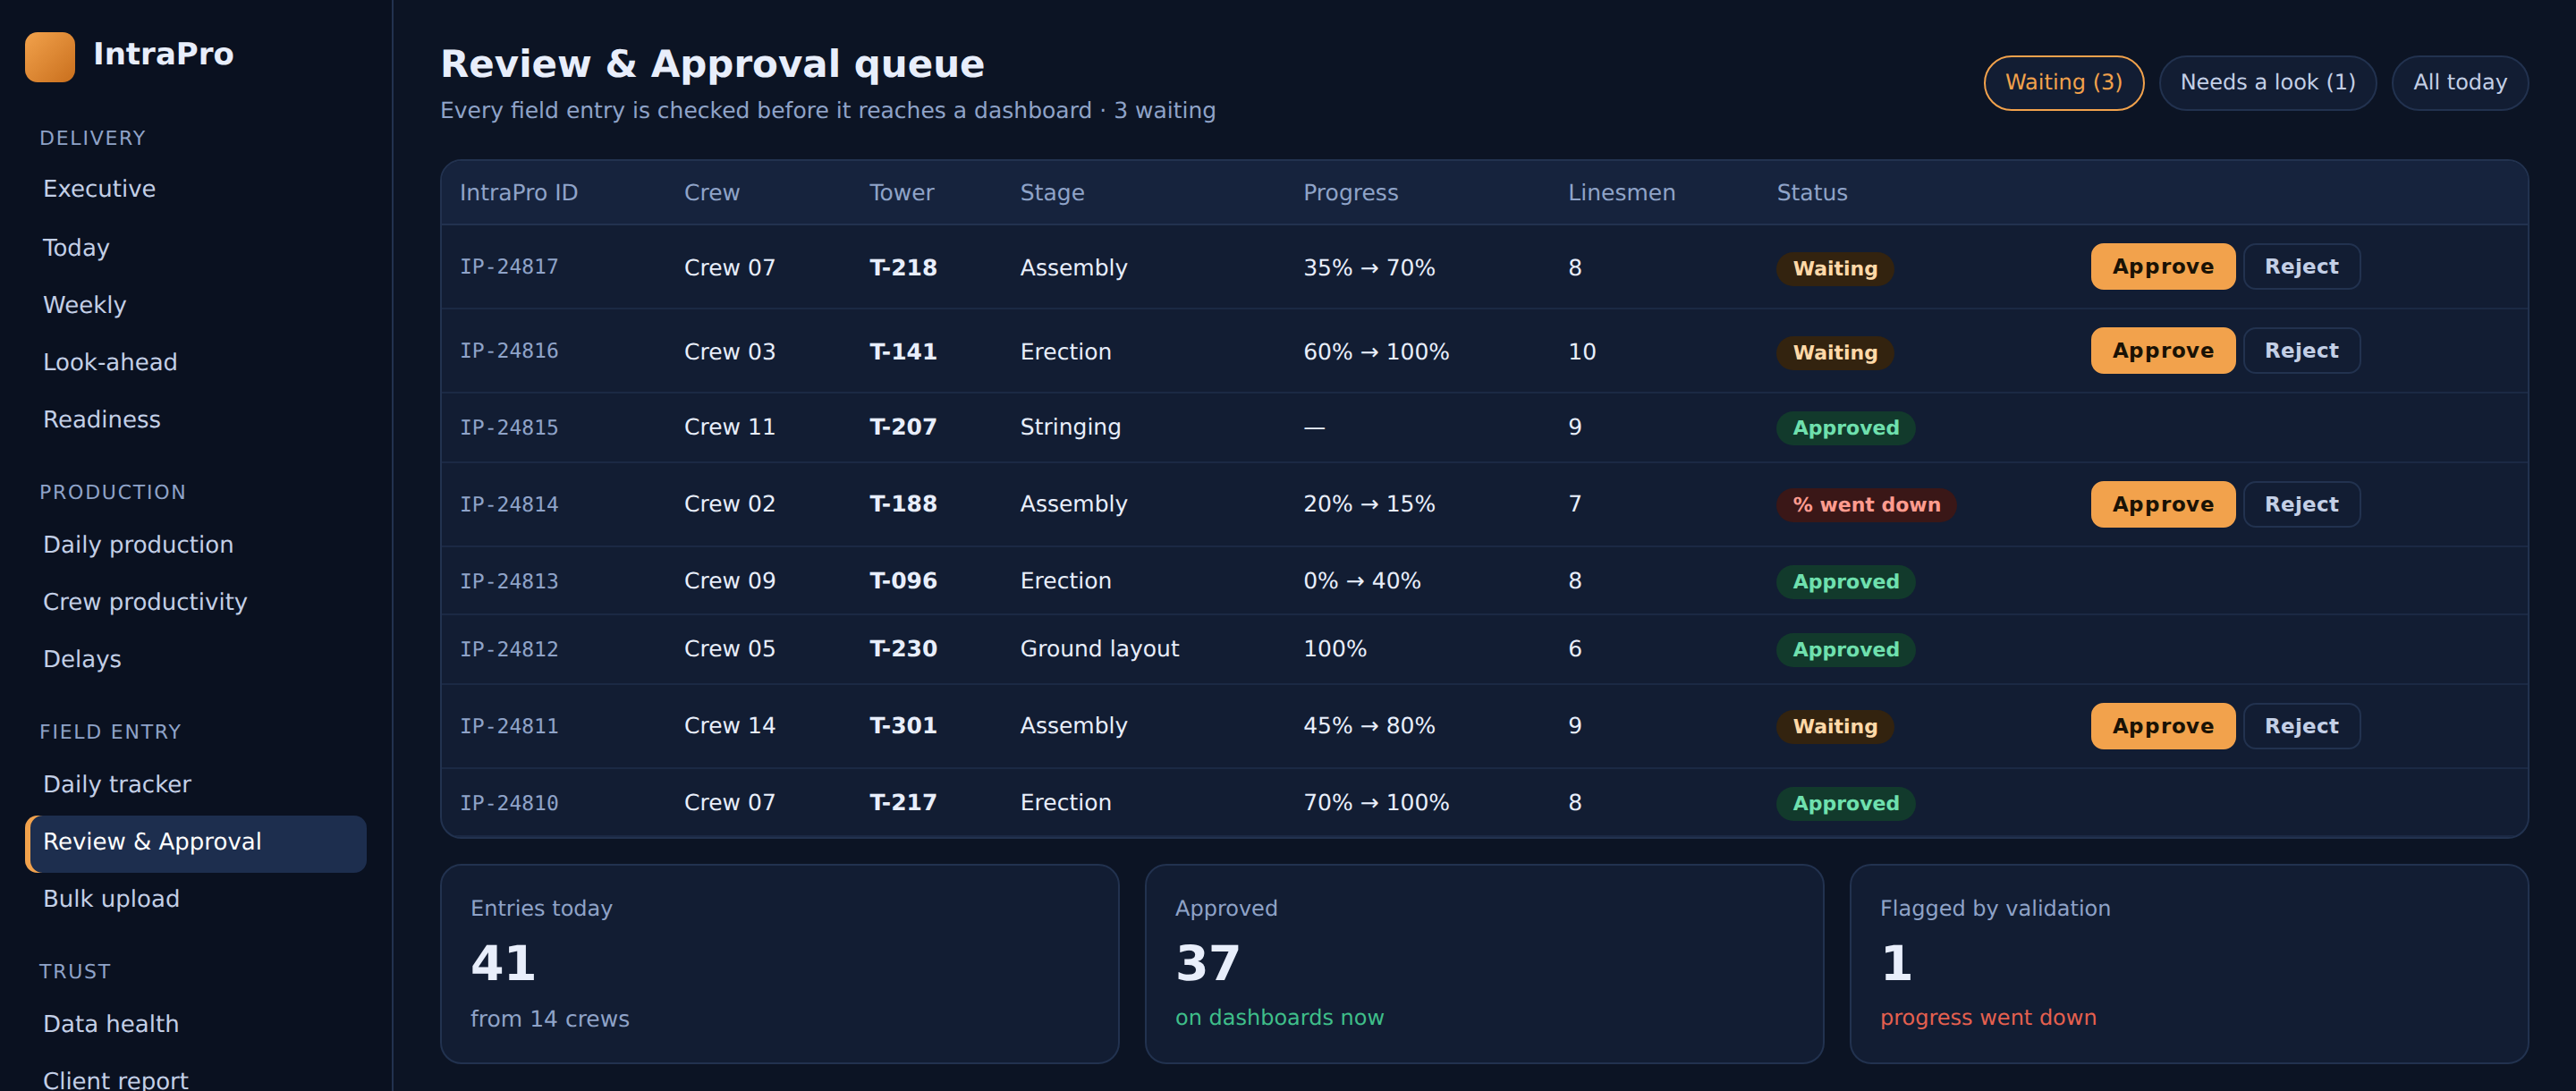This screenshot has height=1091, width=2576.
Task: Click the IntraPro orange logo icon
Action: [x=50, y=56]
